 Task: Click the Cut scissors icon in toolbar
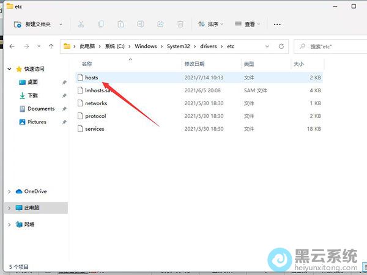coord(81,24)
